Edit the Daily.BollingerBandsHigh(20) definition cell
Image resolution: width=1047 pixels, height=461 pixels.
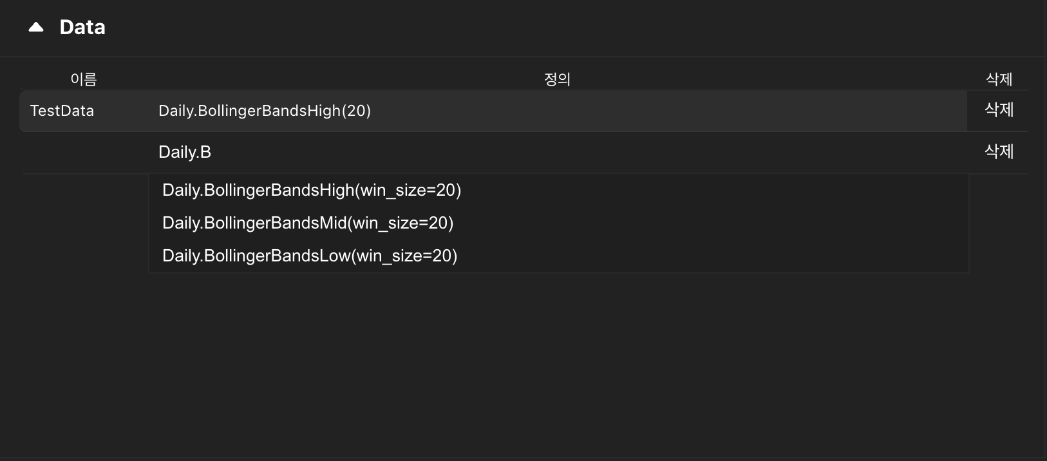pos(265,111)
